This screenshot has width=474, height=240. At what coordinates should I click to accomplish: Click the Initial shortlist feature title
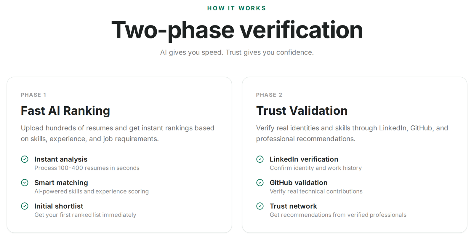click(x=59, y=206)
